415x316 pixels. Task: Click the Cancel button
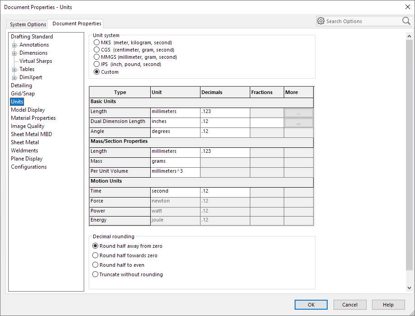[350, 305]
